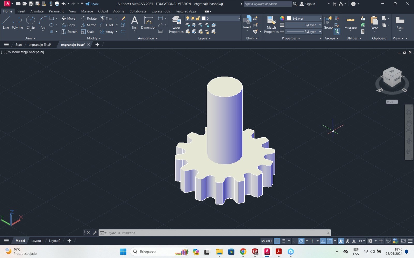
Task: Expand the Layers panel
Action: point(204,38)
